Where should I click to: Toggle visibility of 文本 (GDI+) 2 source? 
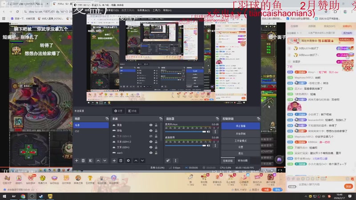tap(151, 142)
